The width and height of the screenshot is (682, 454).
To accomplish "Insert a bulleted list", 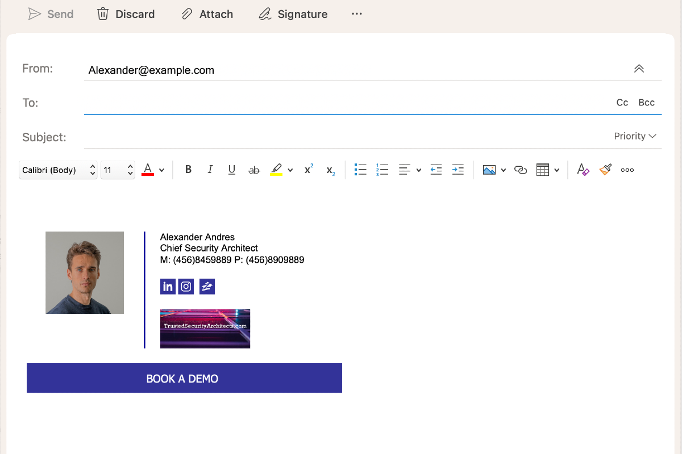I will pyautogui.click(x=360, y=170).
